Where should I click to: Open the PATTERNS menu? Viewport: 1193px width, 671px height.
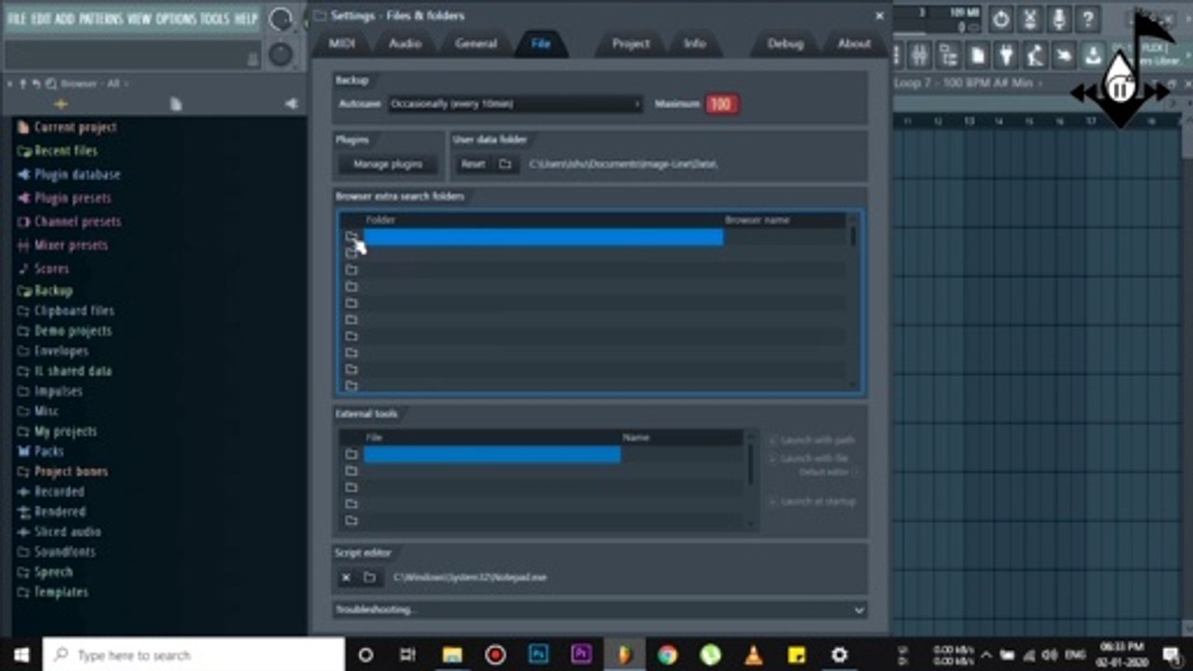tap(100, 19)
